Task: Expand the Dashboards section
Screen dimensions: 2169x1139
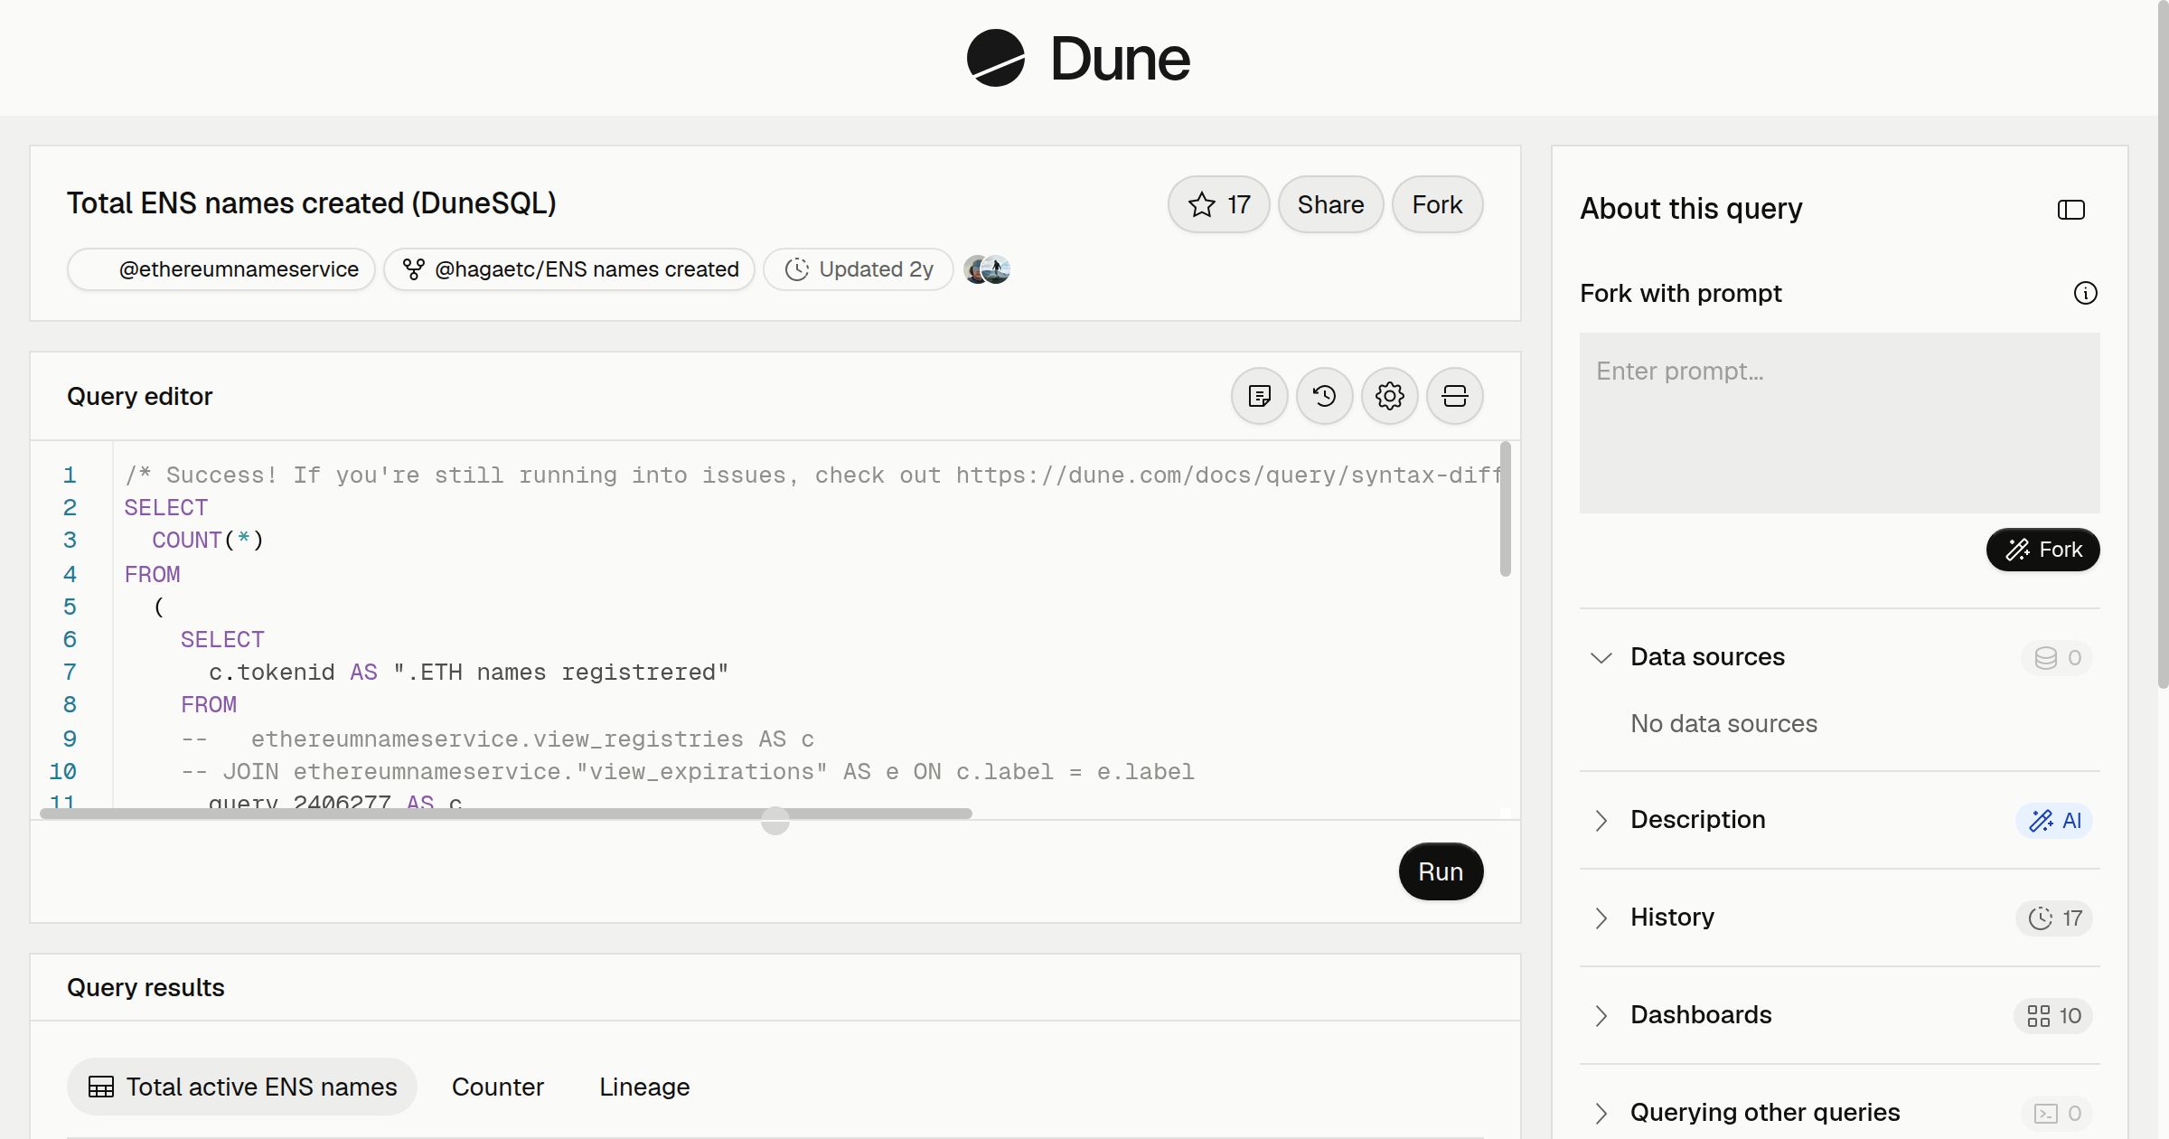Action: click(1601, 1015)
